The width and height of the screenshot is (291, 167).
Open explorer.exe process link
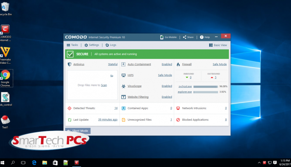pos(185,92)
